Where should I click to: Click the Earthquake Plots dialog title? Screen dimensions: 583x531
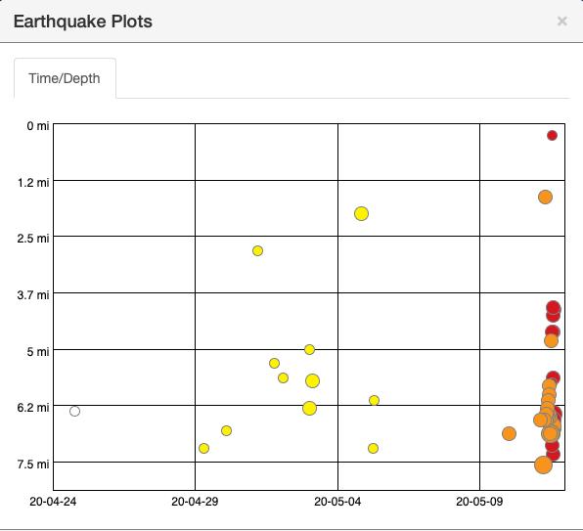(83, 22)
